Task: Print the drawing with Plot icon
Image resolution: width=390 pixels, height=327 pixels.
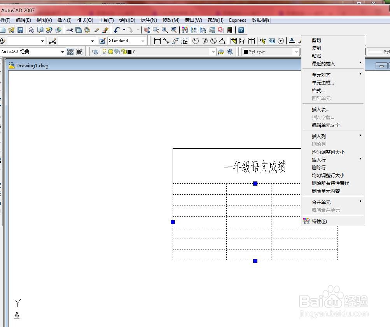Action: [x=31, y=30]
